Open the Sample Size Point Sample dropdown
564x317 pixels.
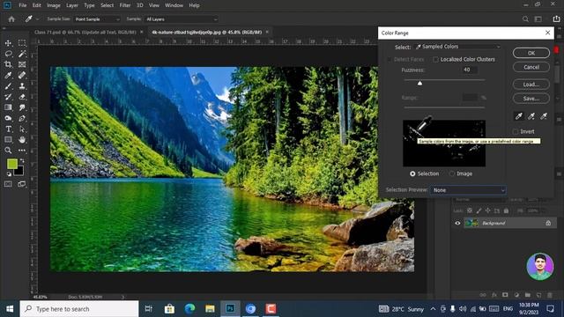tap(97, 19)
